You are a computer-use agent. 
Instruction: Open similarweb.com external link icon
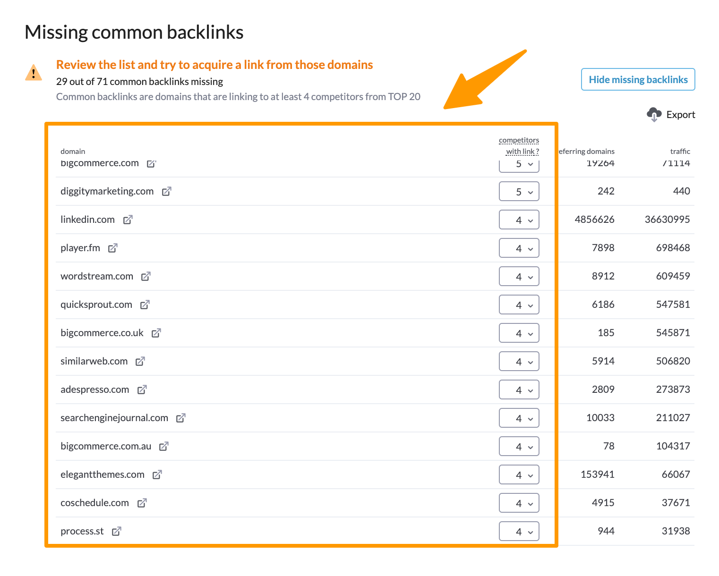[140, 361]
